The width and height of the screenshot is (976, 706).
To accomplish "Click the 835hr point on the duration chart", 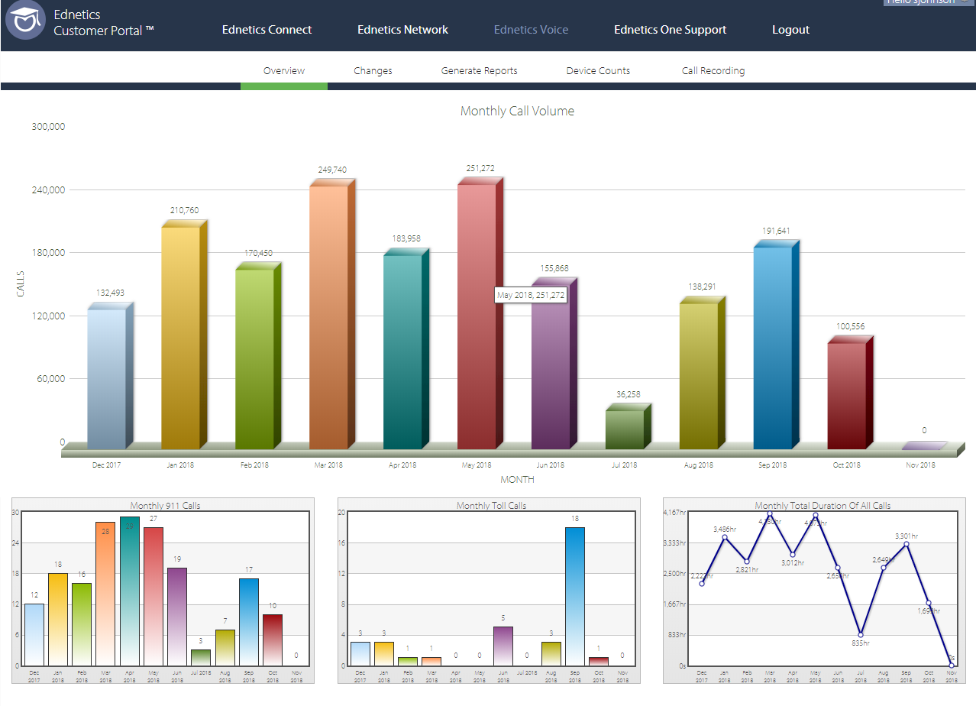I will [x=861, y=635].
